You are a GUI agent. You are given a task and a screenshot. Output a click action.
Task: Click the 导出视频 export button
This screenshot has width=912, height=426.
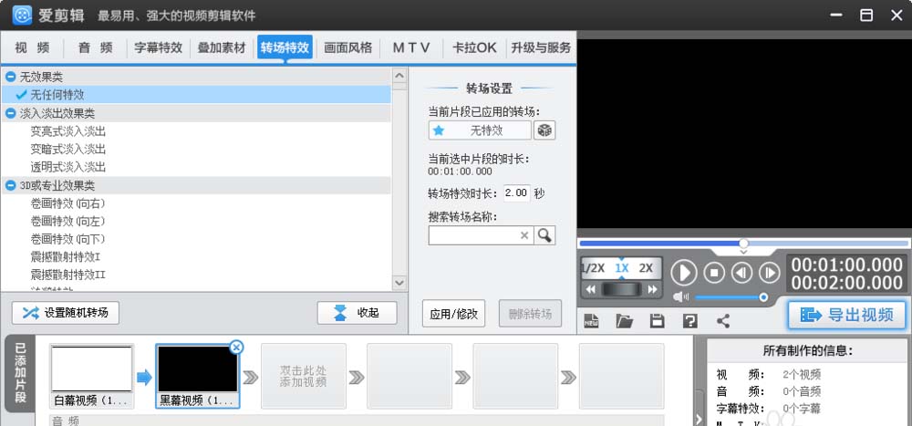[847, 315]
